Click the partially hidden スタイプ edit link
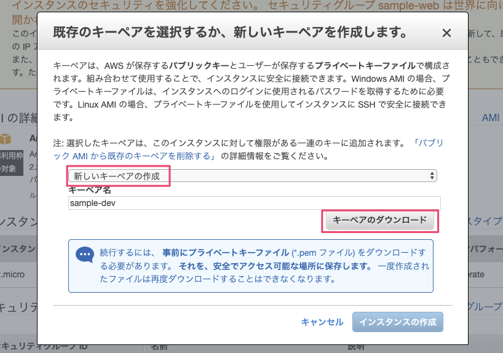503x353 pixels. [x=485, y=221]
